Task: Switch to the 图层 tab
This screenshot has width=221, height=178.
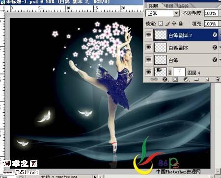Action: point(154,6)
